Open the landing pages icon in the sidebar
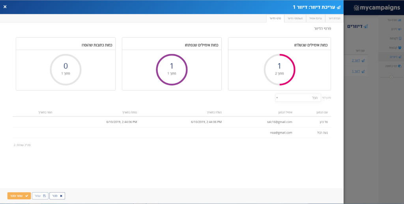This screenshot has height=204, width=404. pos(400,66)
